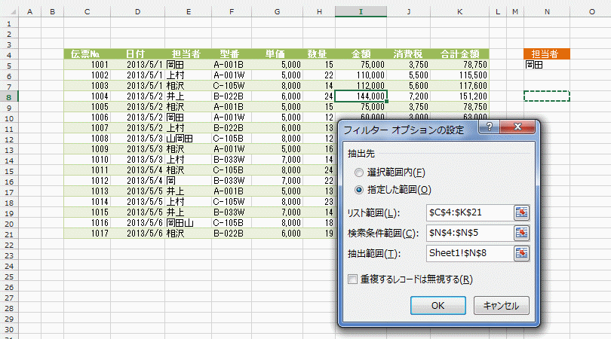Select column I header
Image resolution: width=611 pixels, height=339 pixels.
click(x=361, y=12)
